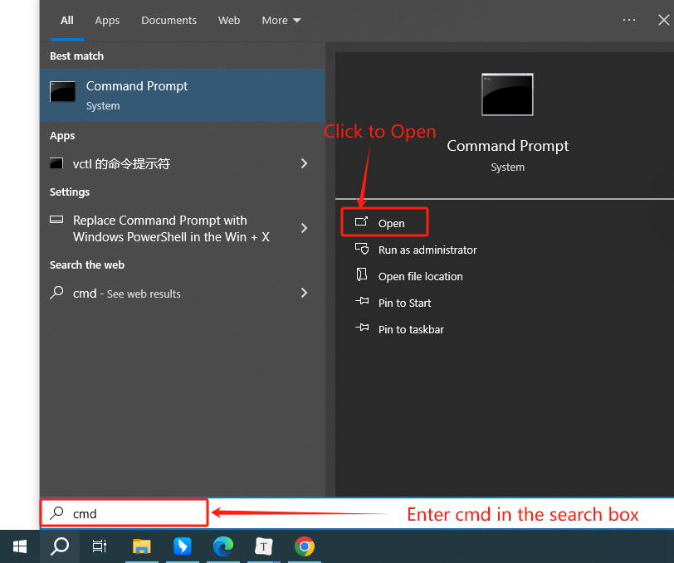
Task: Click the Pin to Start pin icon
Action: pyautogui.click(x=362, y=301)
